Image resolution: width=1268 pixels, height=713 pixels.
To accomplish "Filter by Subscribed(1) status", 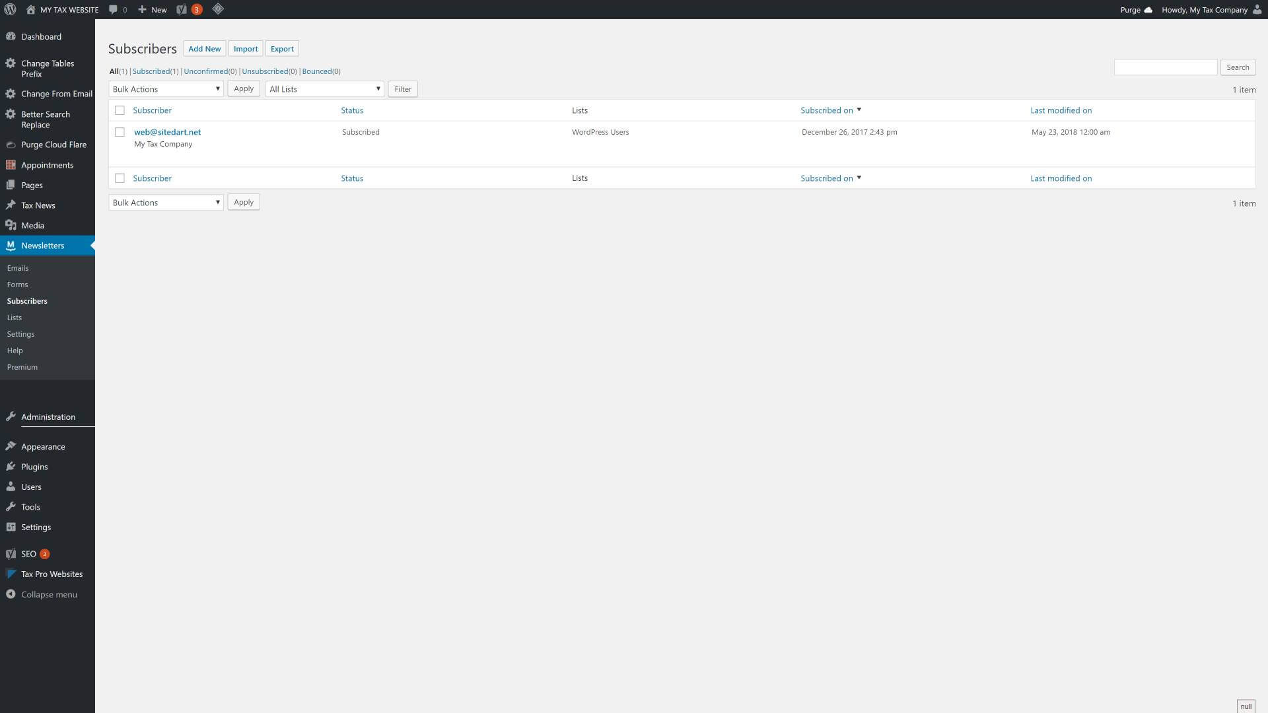I will pyautogui.click(x=155, y=71).
